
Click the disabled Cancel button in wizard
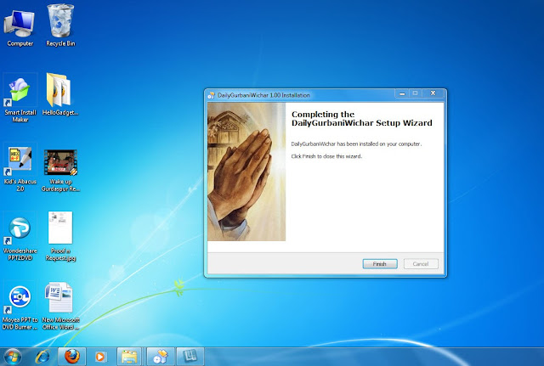pos(421,264)
